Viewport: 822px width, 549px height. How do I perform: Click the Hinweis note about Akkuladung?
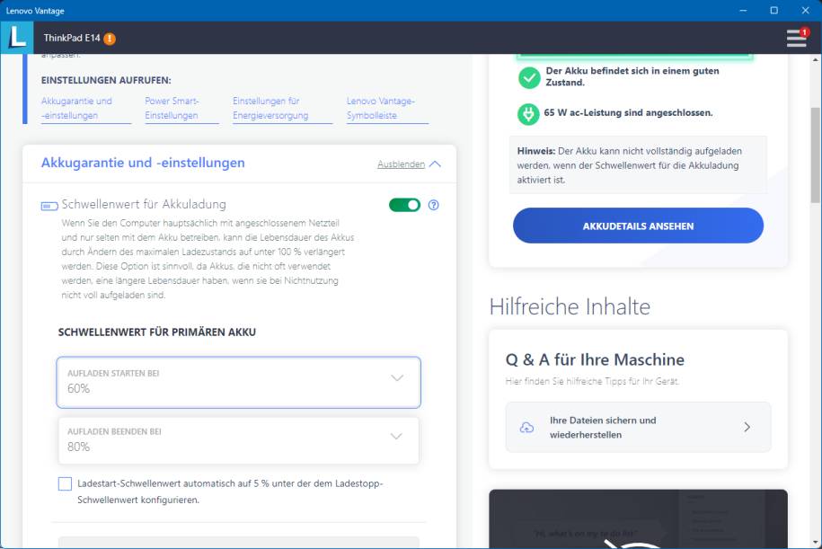click(x=638, y=165)
